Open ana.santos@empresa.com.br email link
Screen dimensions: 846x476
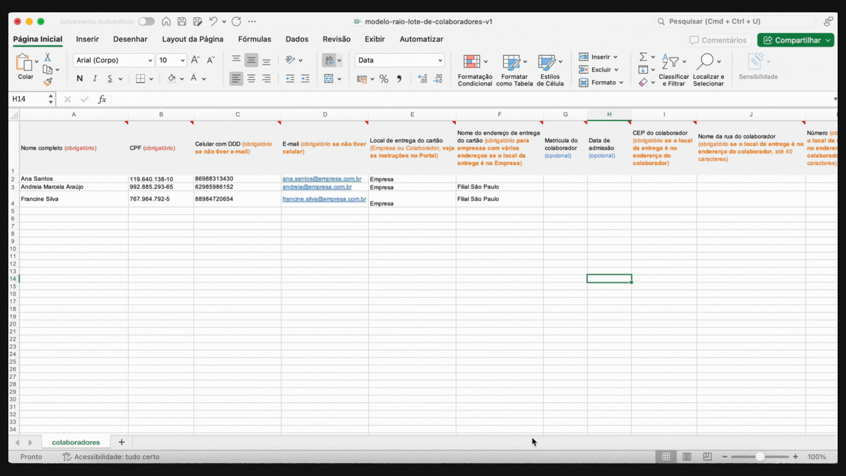click(322, 179)
